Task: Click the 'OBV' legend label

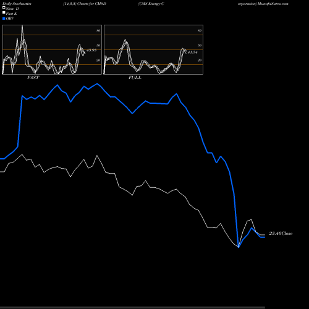Action: [x=10, y=19]
